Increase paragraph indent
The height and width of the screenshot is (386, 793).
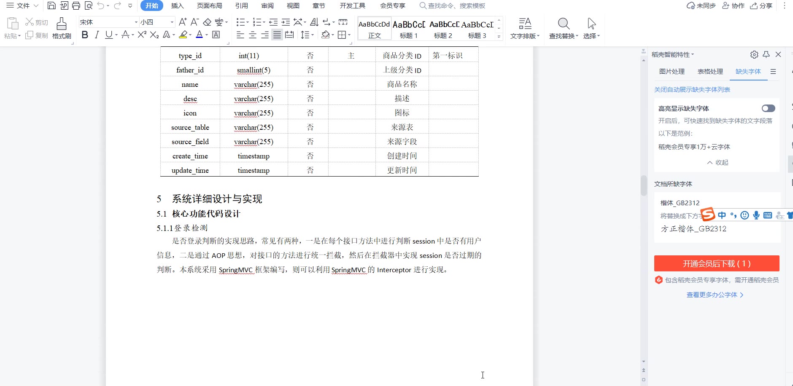286,22
